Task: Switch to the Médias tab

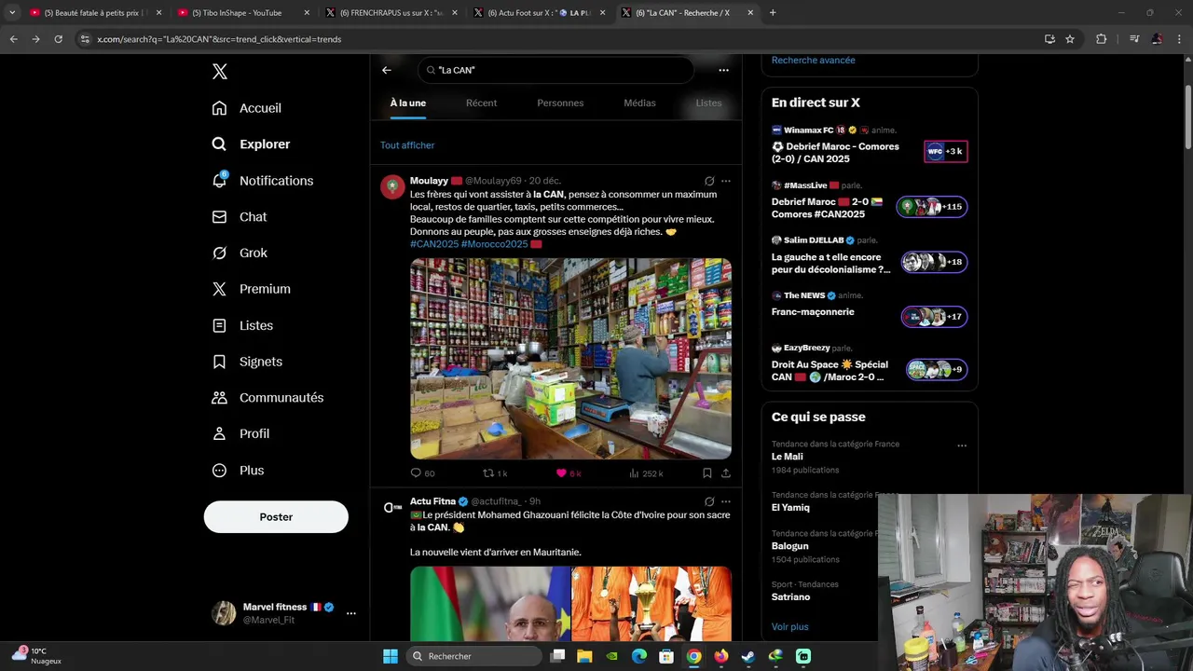Action: pos(639,103)
